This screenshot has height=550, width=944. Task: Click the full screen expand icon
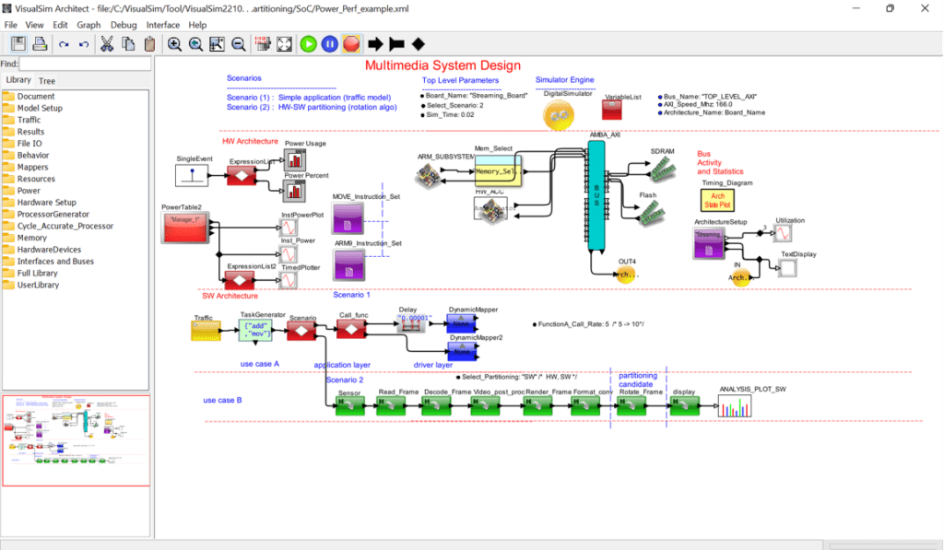point(284,43)
